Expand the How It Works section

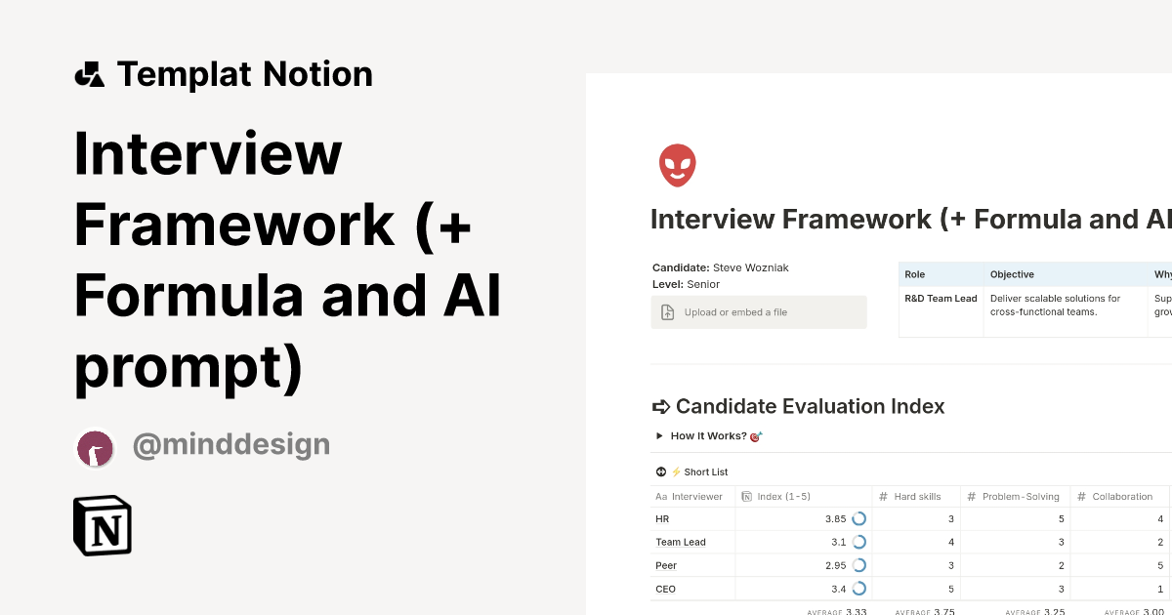tap(660, 436)
